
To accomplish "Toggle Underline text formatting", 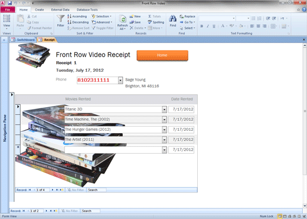I will [x=214, y=26].
